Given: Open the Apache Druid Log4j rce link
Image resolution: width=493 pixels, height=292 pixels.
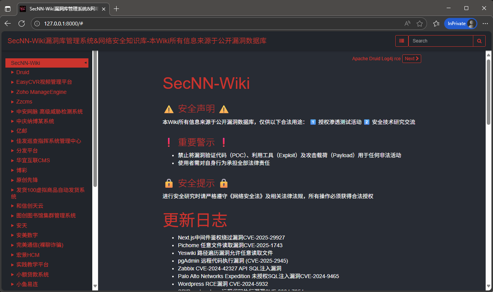Looking at the screenshot, I should pos(376,59).
